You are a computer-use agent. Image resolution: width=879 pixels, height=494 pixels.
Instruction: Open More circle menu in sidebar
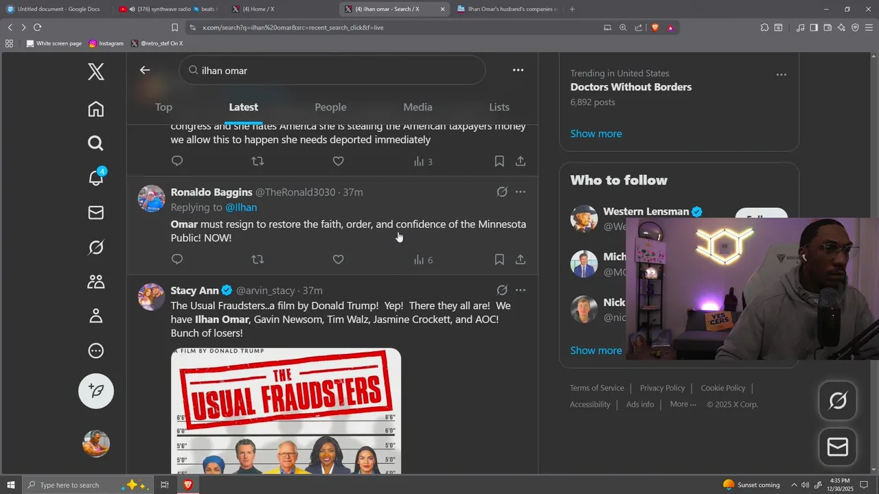(x=96, y=351)
